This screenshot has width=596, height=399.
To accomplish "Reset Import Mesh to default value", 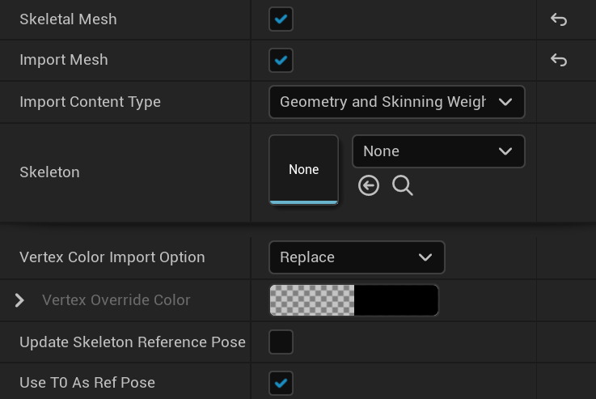I will 558,60.
